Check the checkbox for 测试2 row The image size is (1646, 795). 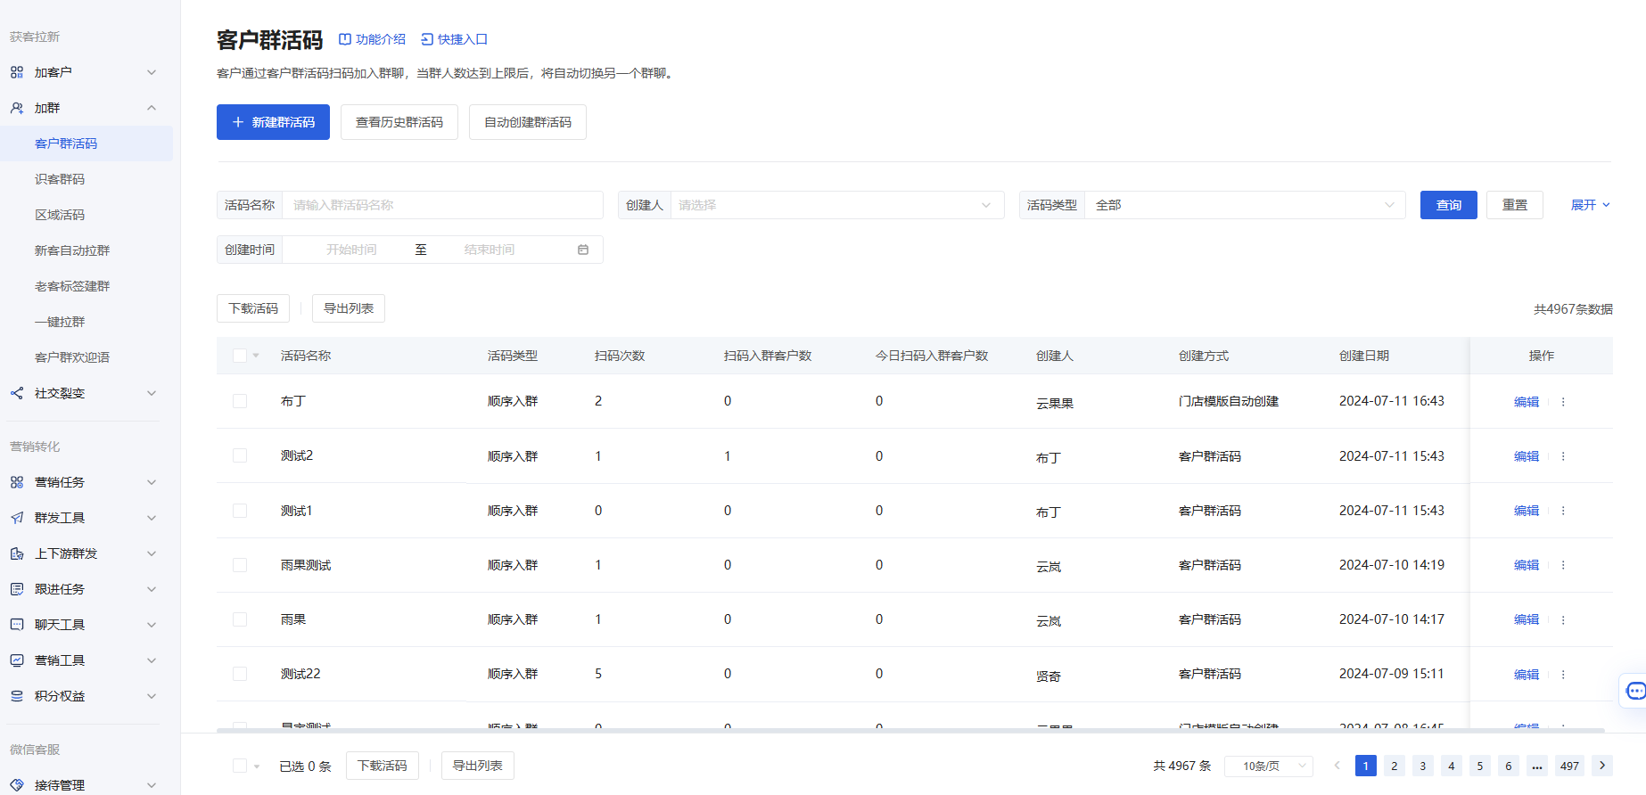[x=240, y=455]
